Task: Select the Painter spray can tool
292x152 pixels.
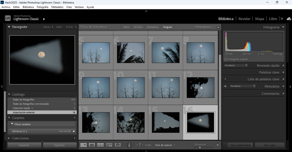Action: pos(129,145)
